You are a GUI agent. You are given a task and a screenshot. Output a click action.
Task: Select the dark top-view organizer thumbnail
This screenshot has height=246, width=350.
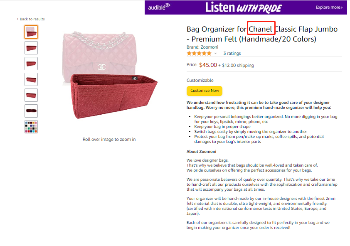31,111
